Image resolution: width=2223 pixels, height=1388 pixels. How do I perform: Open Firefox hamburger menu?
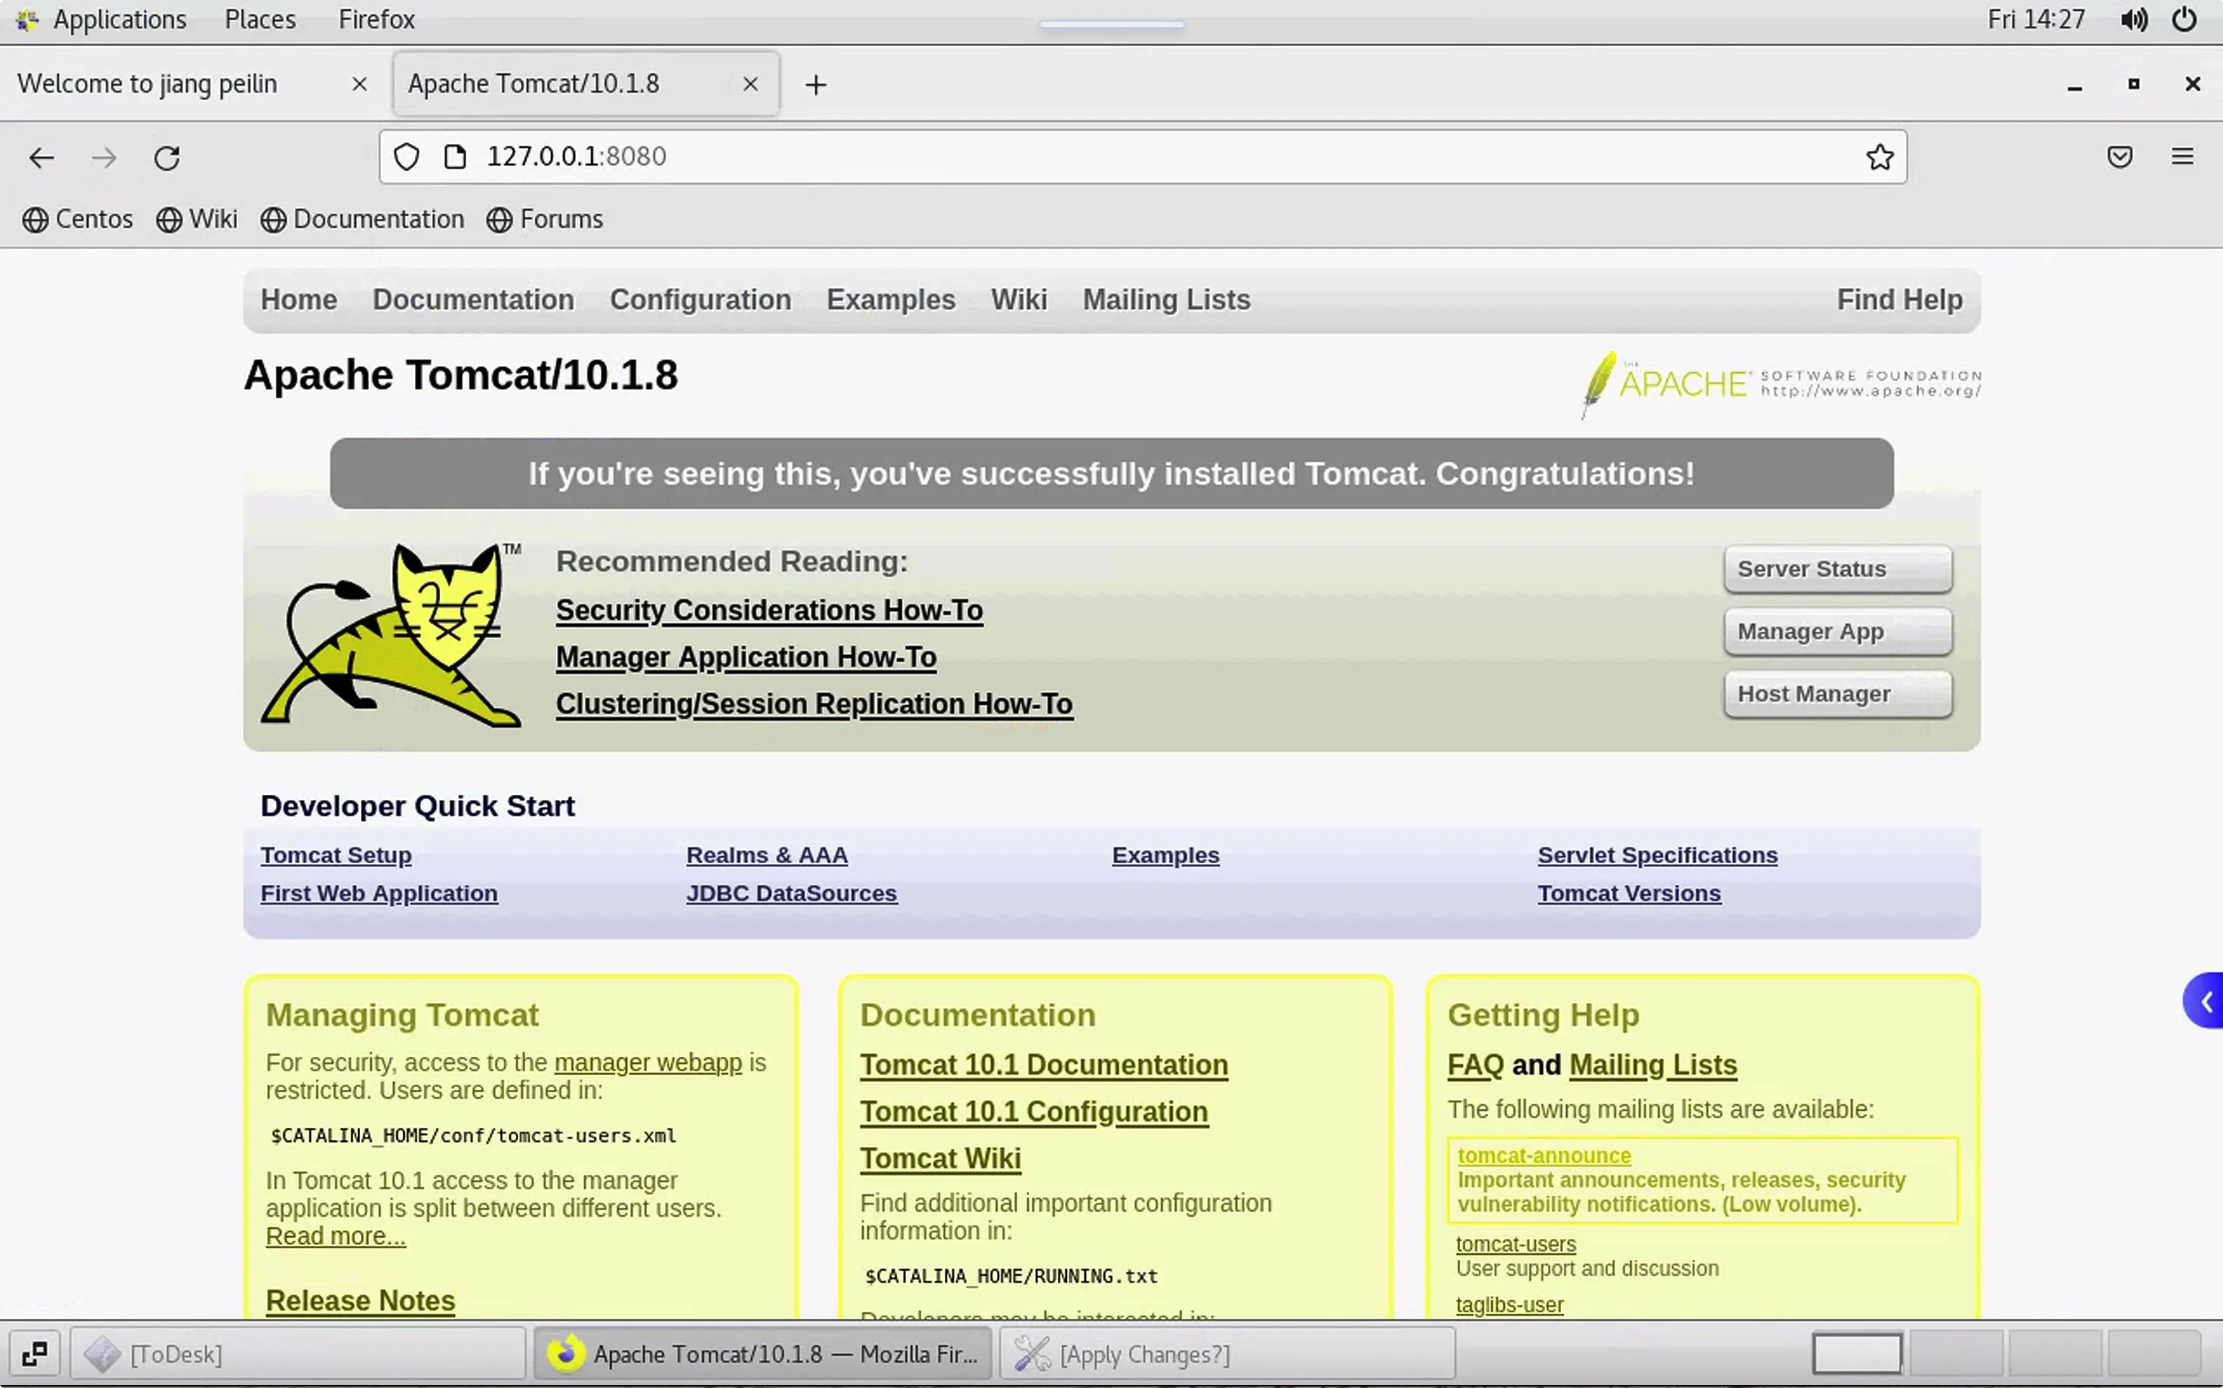pos(2183,157)
